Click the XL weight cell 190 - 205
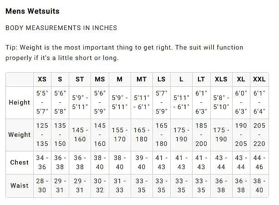 pos(241,135)
